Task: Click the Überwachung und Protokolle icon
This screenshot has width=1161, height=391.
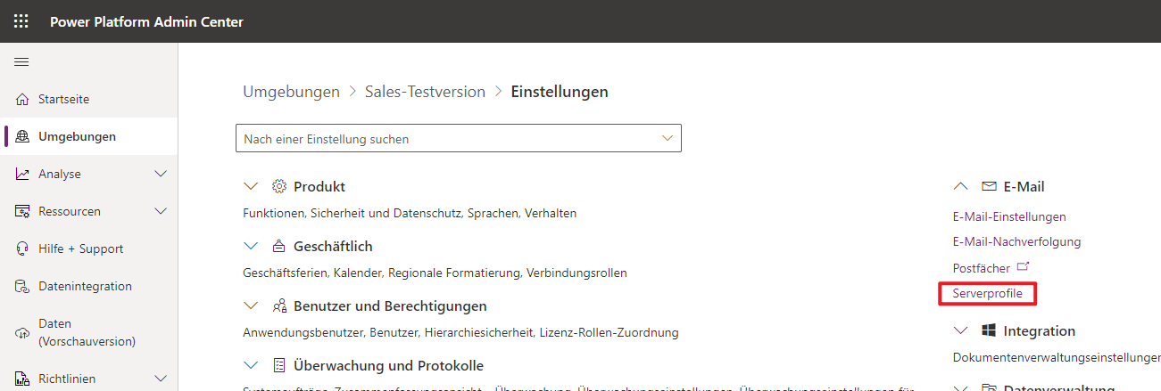Action: click(x=278, y=365)
